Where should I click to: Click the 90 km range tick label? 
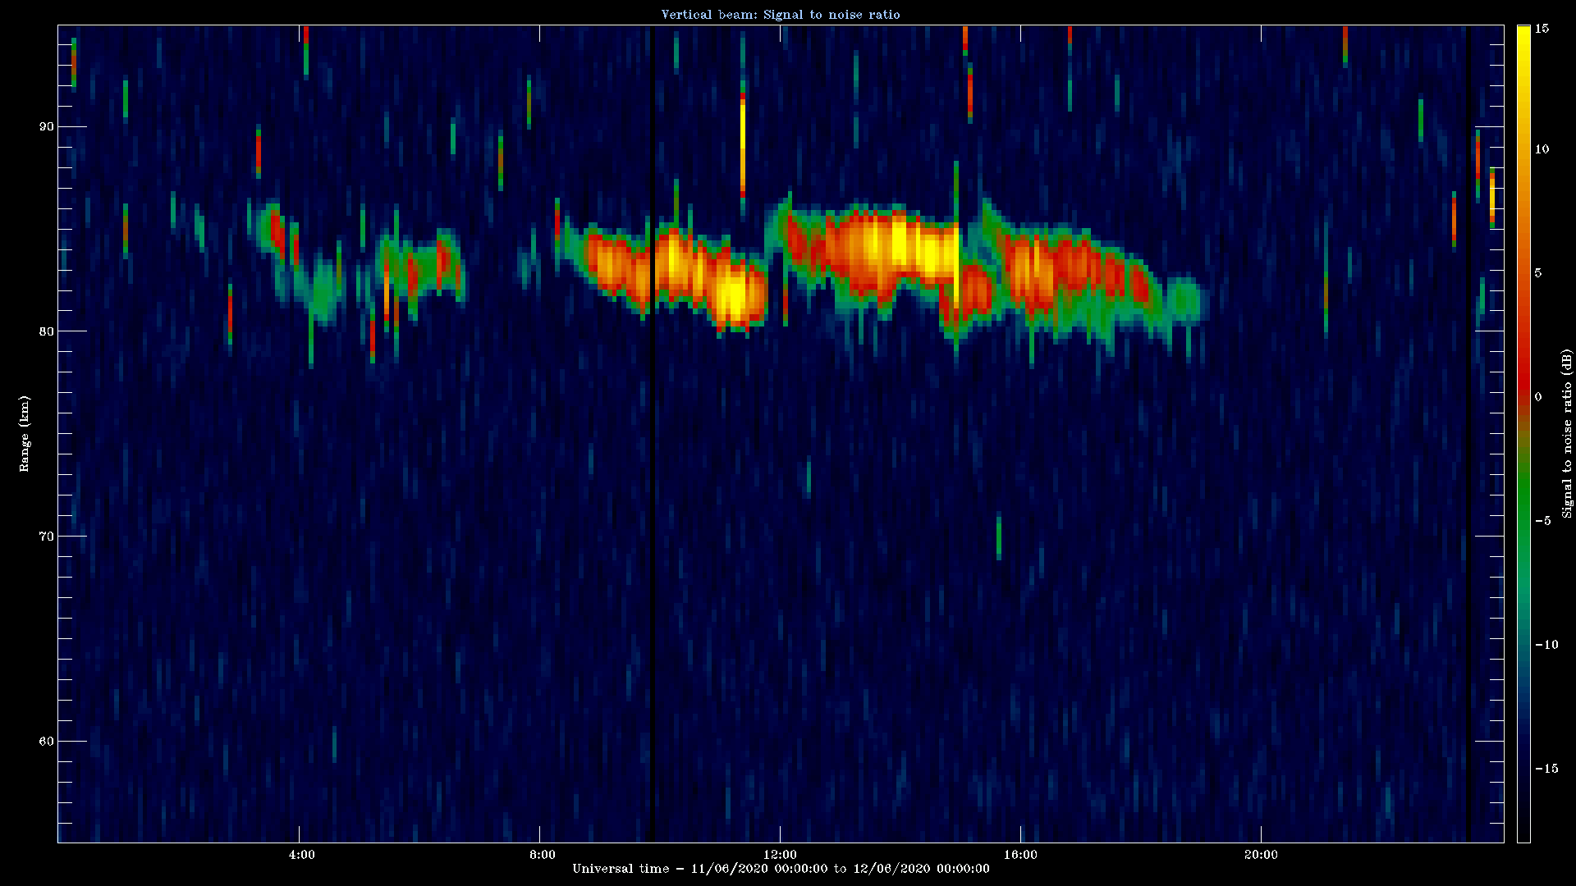46,126
